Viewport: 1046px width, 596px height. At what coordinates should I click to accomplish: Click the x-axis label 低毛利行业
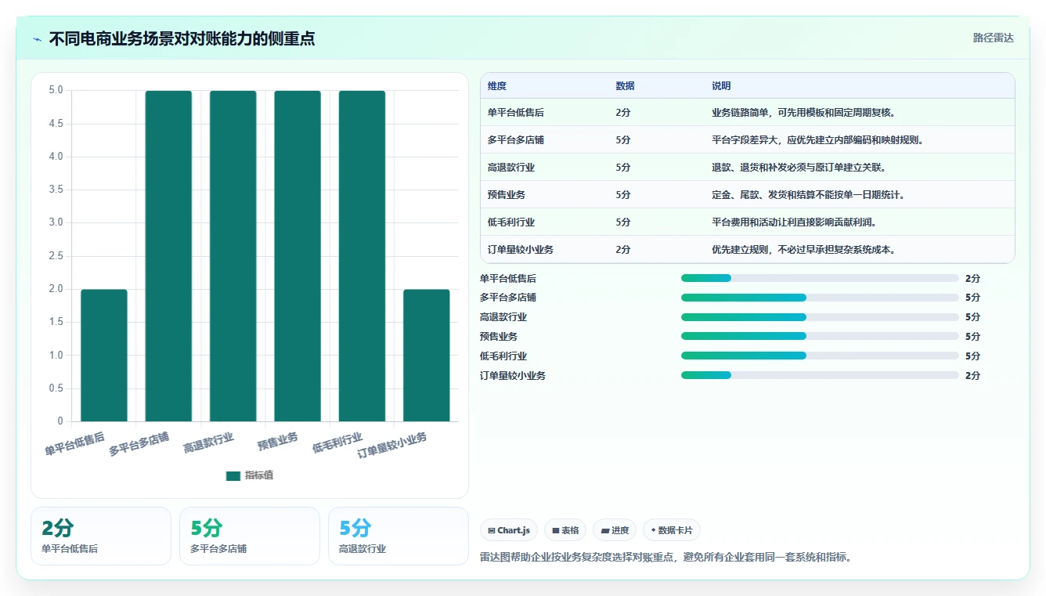(x=337, y=442)
